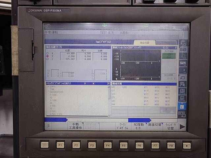Image resolution: width=211 pixels, height=158 pixels.
Task: Click the 手動運転 mode label
Action: pos(51,33)
